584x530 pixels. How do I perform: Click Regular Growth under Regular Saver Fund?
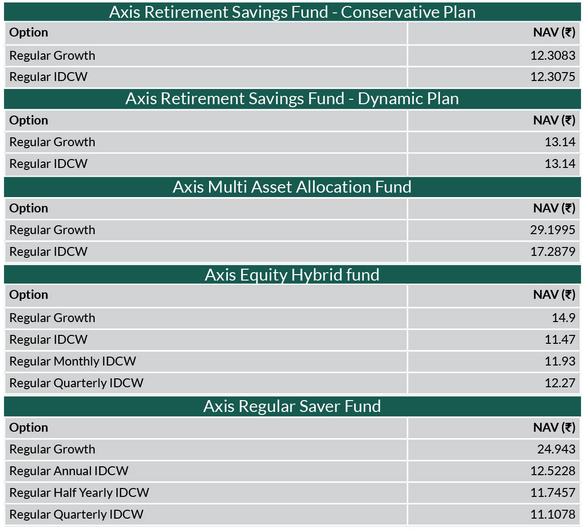(x=52, y=449)
